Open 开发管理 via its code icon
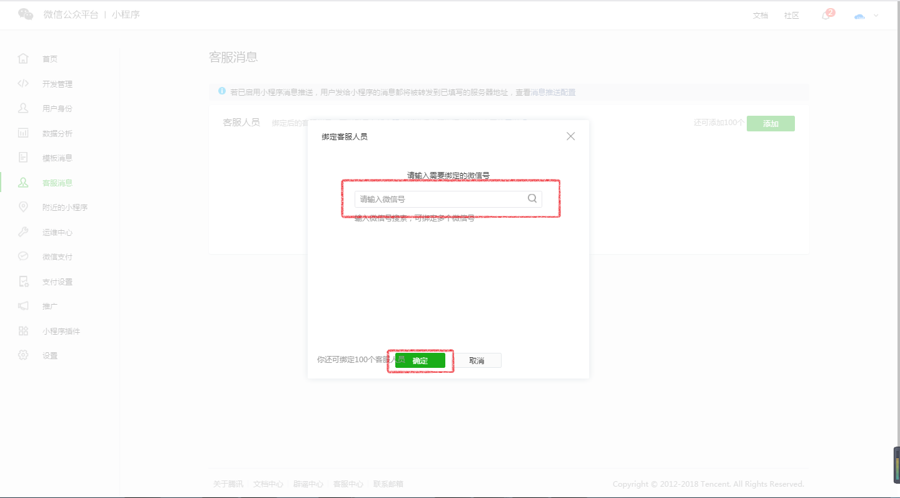Image resolution: width=900 pixels, height=498 pixels. 23,83
